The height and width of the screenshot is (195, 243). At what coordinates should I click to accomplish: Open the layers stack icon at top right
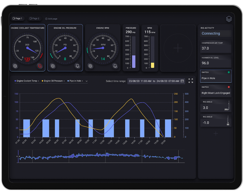click(x=229, y=19)
